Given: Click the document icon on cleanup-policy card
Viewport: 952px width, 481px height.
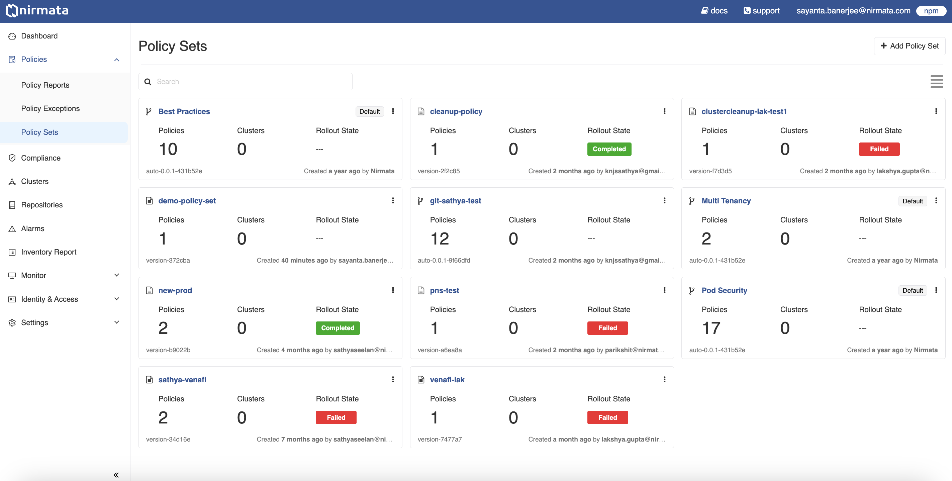Looking at the screenshot, I should 421,112.
